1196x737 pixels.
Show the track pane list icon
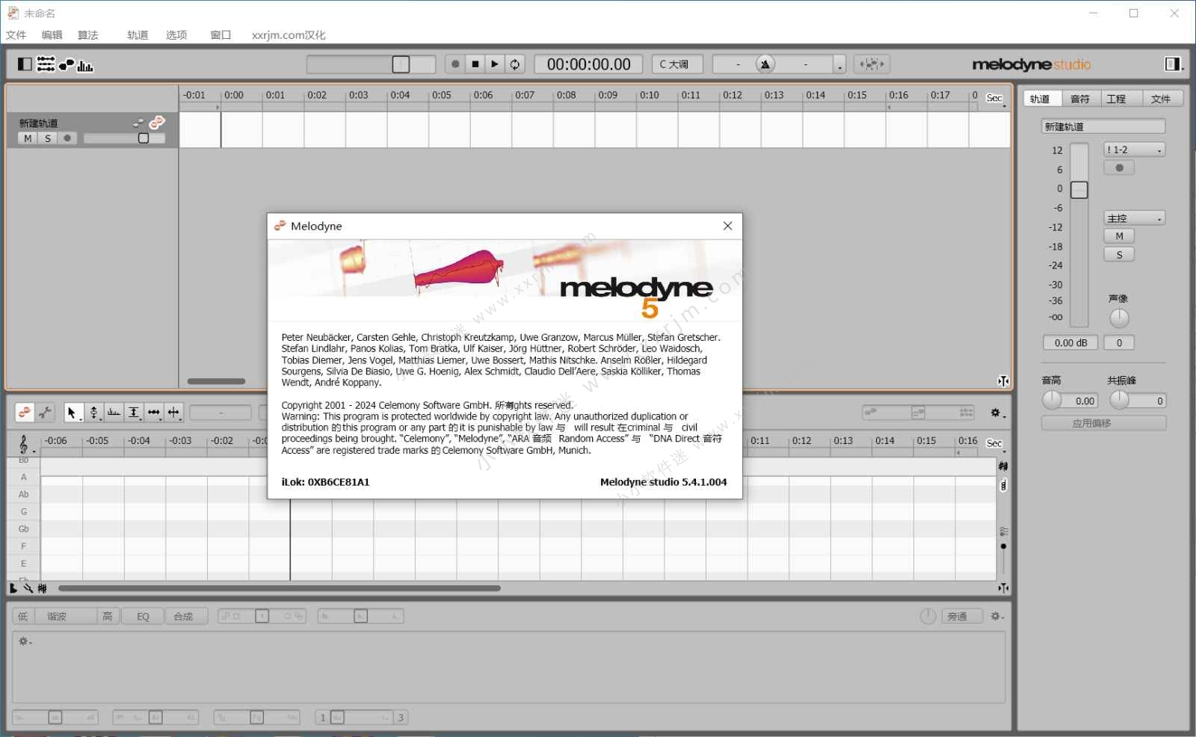(46, 64)
